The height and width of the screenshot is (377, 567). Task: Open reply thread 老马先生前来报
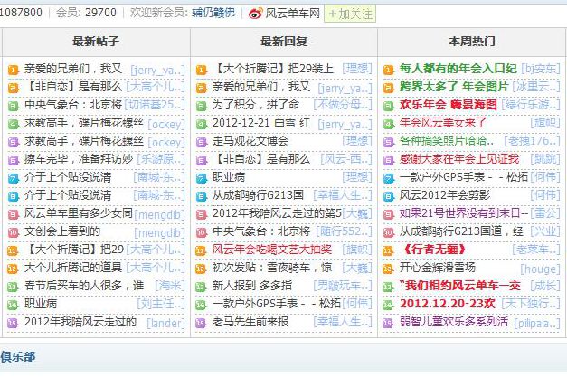pyautogui.click(x=250, y=322)
